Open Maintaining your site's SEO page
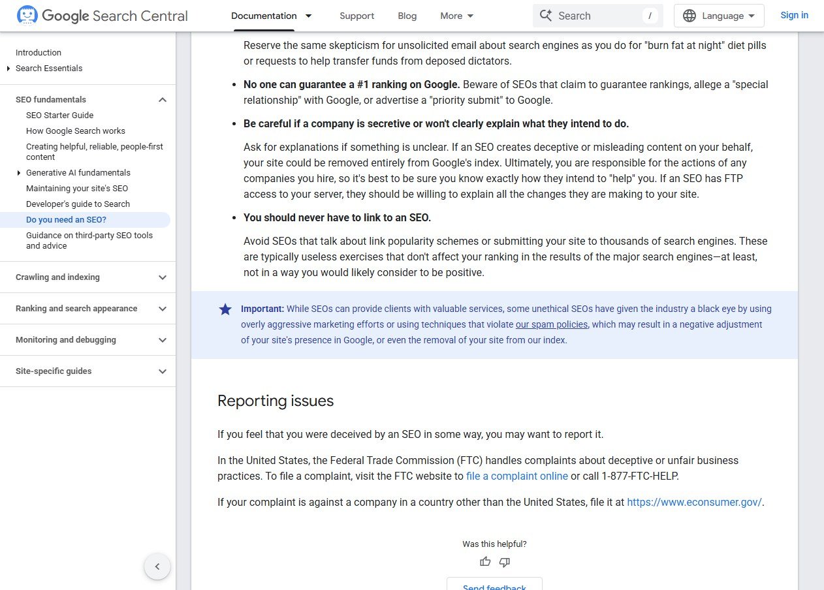 [x=77, y=188]
